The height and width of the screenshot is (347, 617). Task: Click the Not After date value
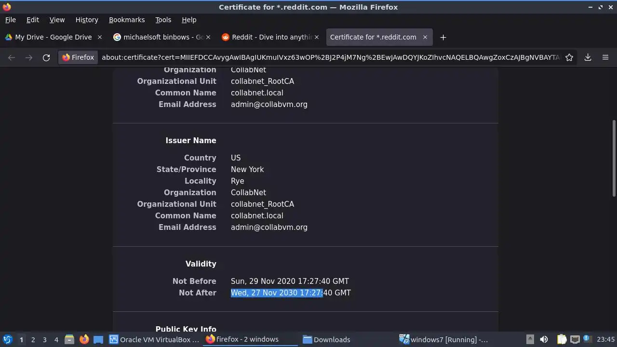(x=291, y=293)
